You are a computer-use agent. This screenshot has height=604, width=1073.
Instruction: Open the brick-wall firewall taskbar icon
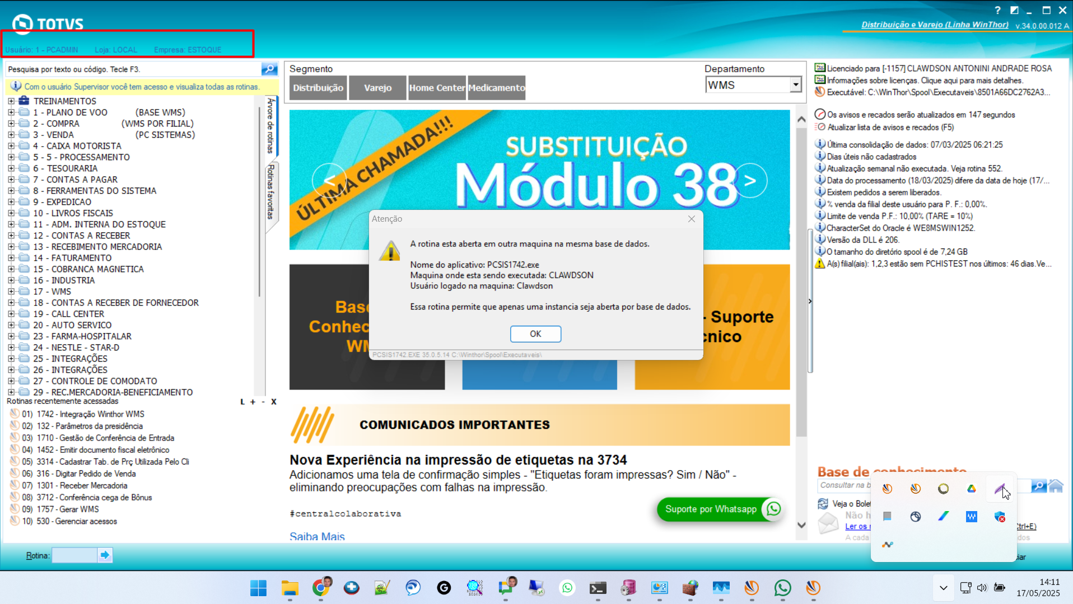coord(691,588)
